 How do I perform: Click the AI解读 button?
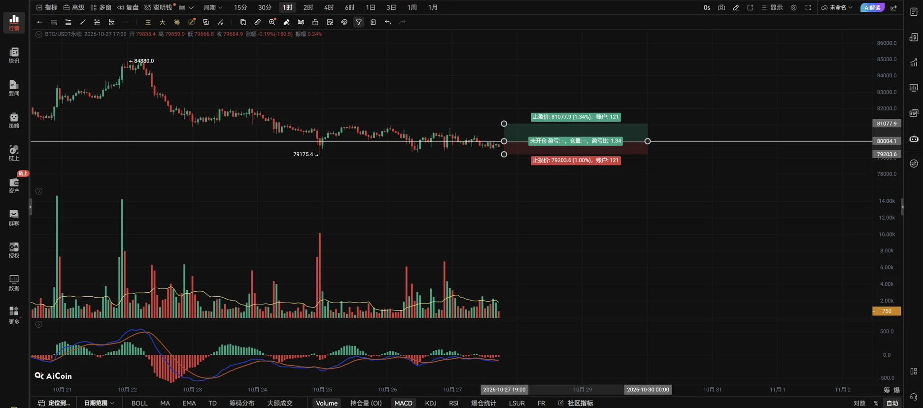[x=872, y=7]
